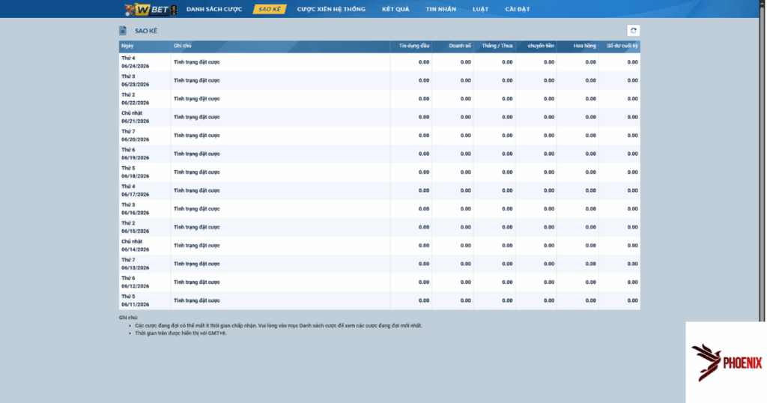Viewport: 767px width, 403px height.
Task: Select the date 06/18/2026
Action: coord(136,176)
